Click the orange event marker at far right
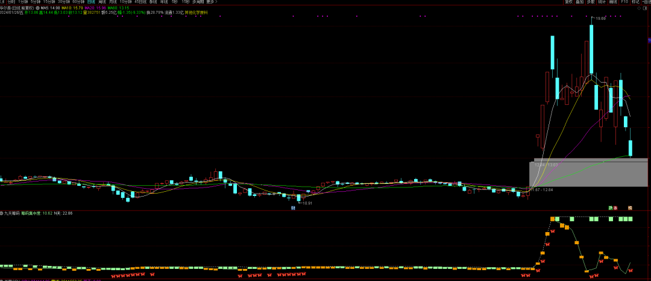 point(630,208)
